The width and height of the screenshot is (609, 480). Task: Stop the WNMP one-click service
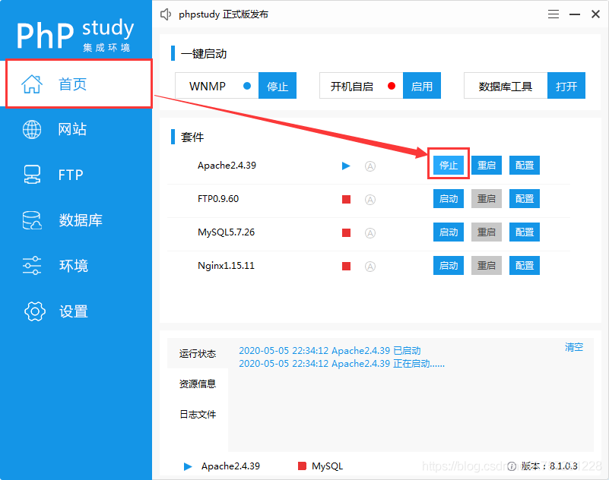point(278,86)
